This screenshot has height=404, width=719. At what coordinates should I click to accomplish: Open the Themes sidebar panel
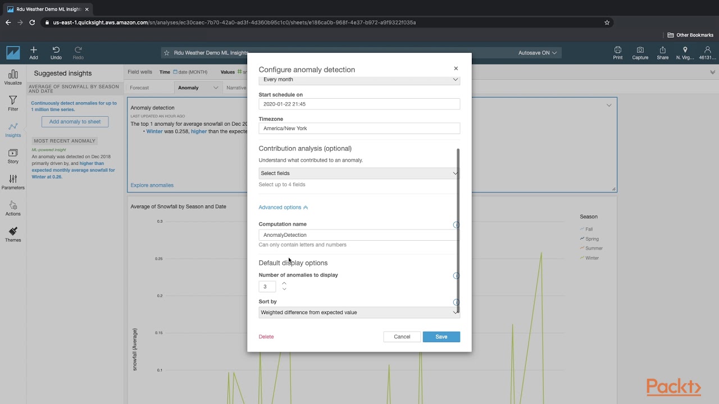pyautogui.click(x=13, y=235)
